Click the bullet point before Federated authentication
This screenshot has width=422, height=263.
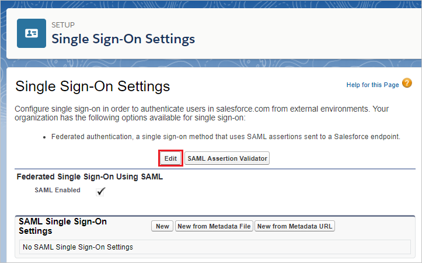pos(44,137)
